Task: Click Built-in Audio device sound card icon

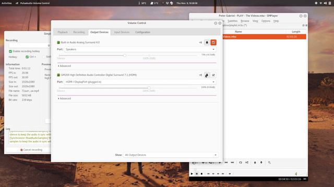Action: pos(58,43)
